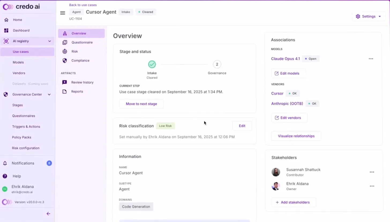This screenshot has width=390, height=222.
Task: Select Use cases in sidebar
Action: coord(27,52)
